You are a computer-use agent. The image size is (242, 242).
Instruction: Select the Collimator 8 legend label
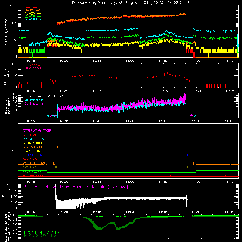pyautogui.click(x=34, y=100)
